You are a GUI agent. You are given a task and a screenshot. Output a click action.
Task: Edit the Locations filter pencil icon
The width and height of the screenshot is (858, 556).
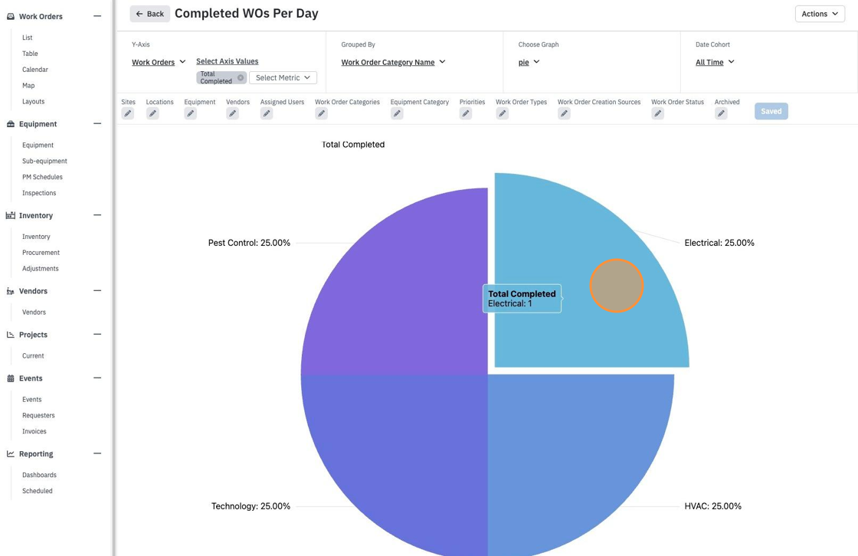tap(152, 113)
